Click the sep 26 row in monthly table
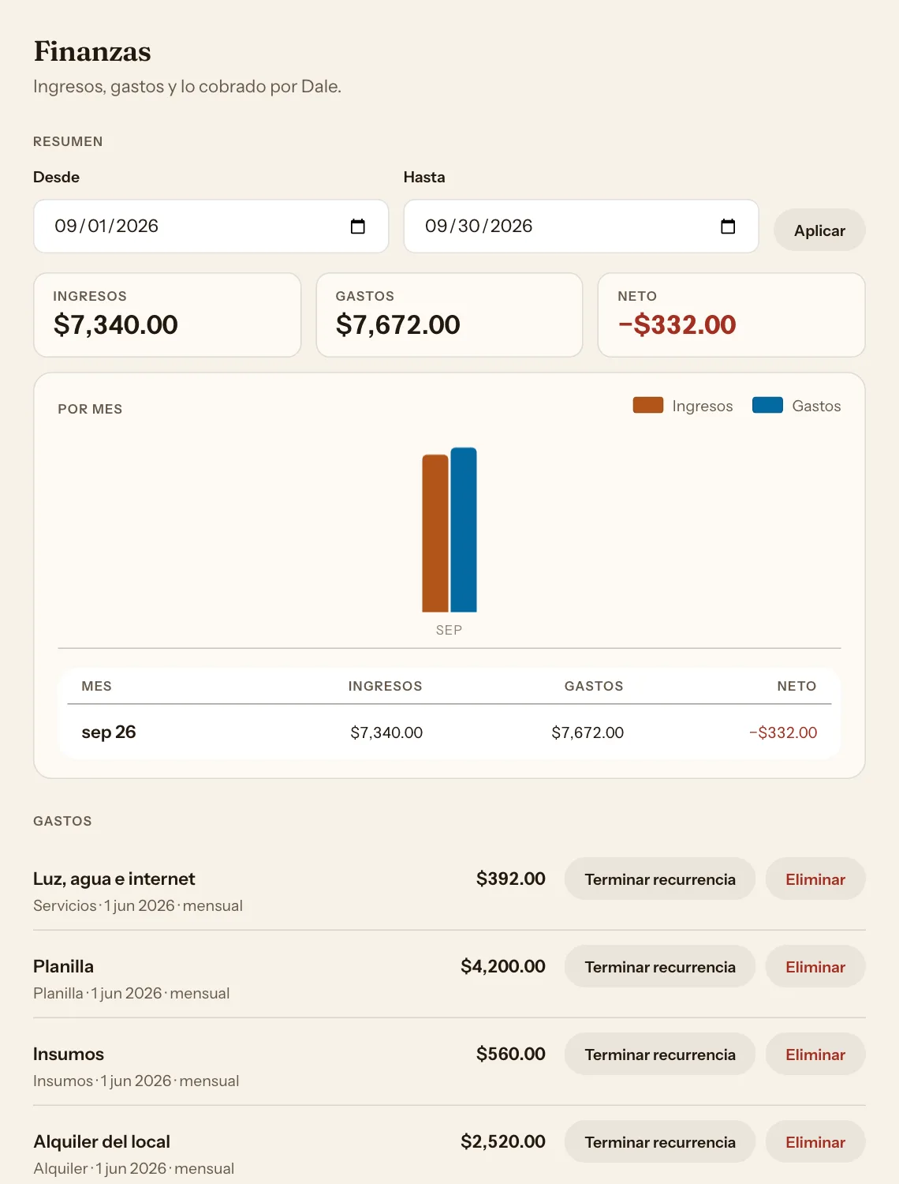 (449, 733)
